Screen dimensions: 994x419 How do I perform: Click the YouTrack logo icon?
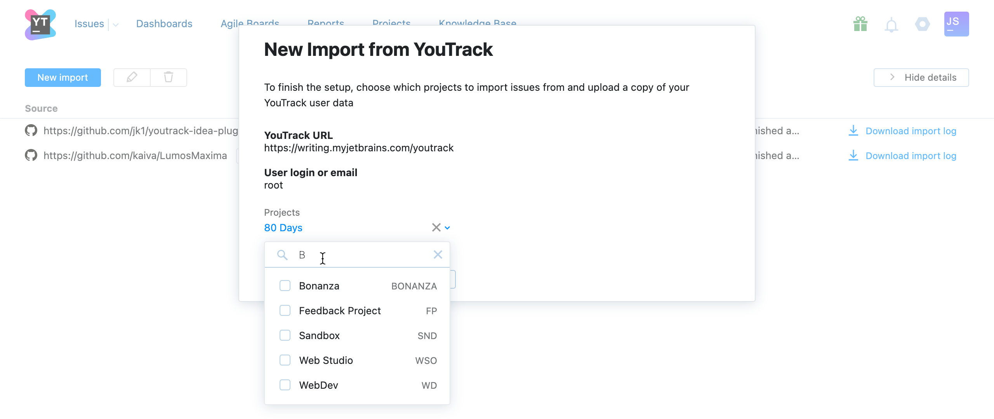40,24
